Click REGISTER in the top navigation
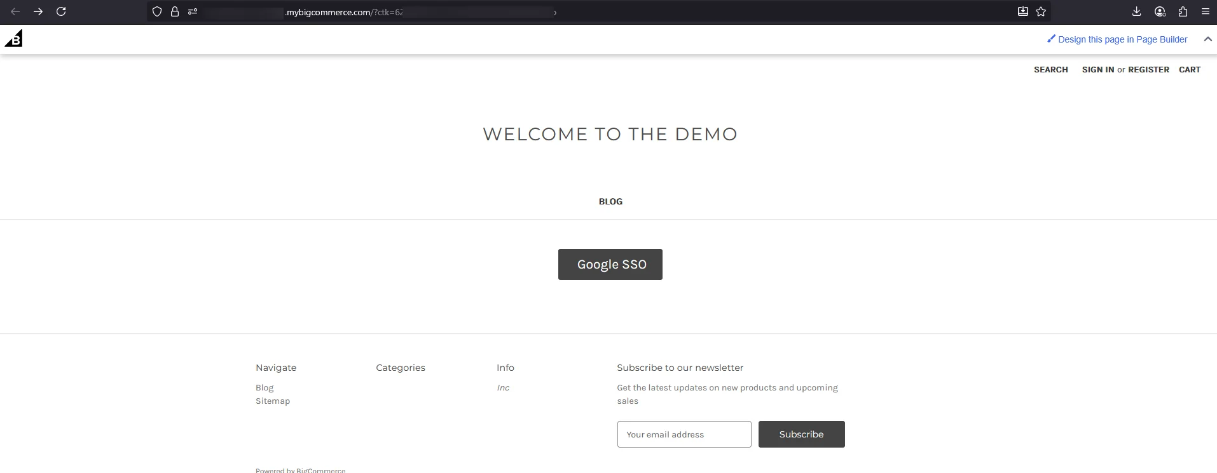Viewport: 1217px width, 473px height. tap(1148, 70)
